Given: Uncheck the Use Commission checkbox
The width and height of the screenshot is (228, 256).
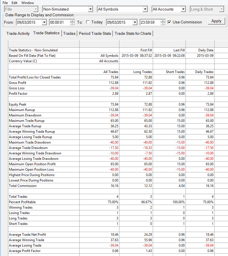Looking at the screenshot, I should 169,22.
